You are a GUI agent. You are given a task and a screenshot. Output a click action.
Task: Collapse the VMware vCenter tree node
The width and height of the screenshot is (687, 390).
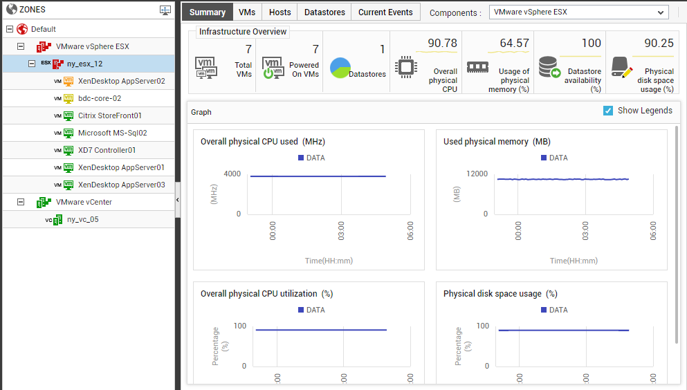click(x=21, y=202)
